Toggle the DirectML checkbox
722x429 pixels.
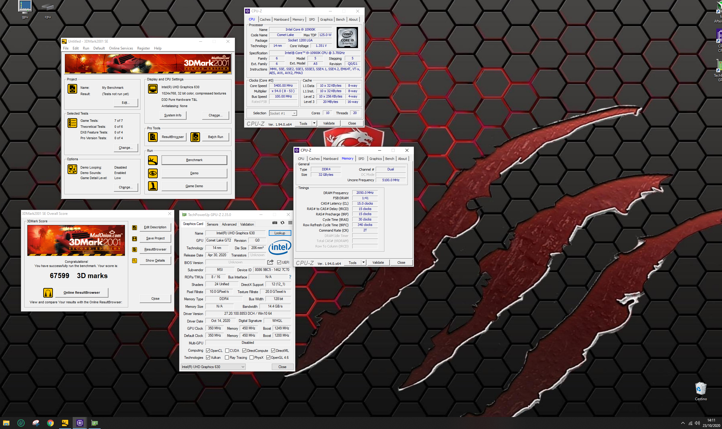point(273,351)
